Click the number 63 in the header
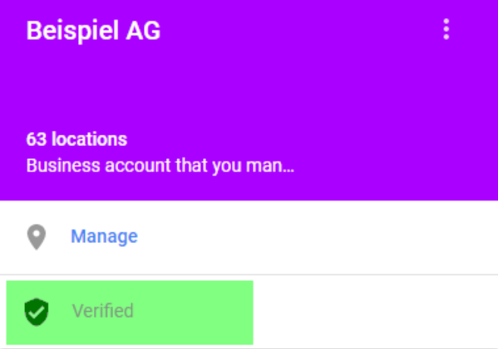498x349 pixels. click(x=36, y=139)
